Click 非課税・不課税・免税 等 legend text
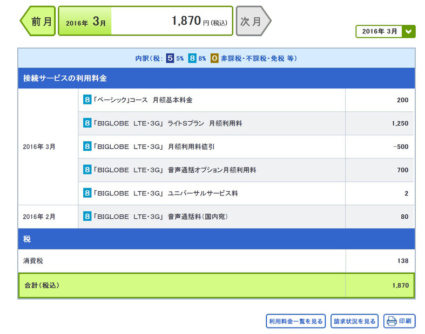The image size is (425, 334). click(259, 58)
